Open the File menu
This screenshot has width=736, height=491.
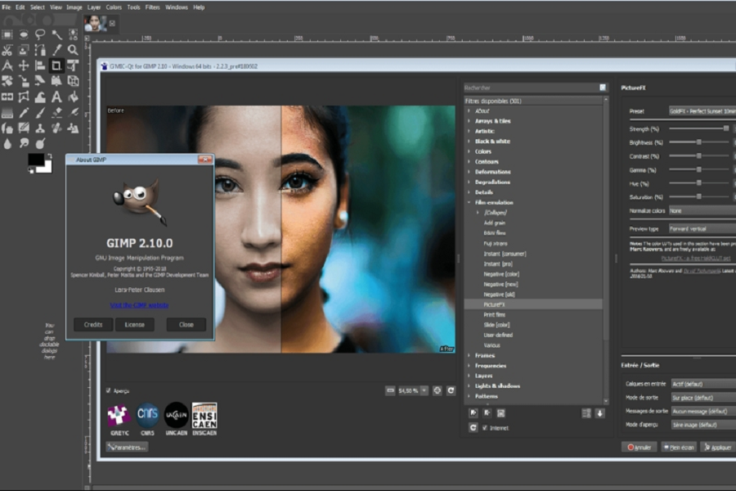[x=6, y=7]
